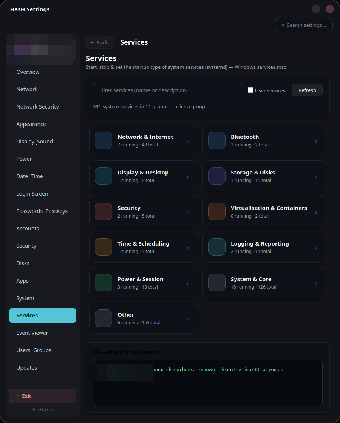The width and height of the screenshot is (340, 423).
Task: Click the Refresh button
Action: (307, 90)
